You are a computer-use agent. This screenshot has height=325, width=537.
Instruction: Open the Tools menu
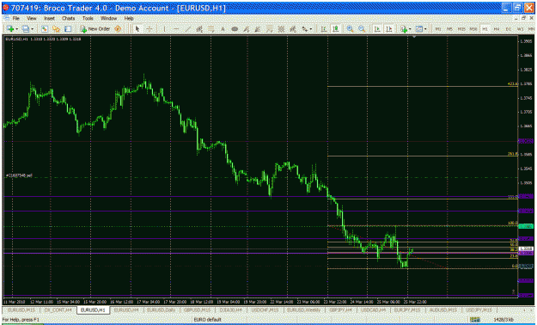(88, 18)
